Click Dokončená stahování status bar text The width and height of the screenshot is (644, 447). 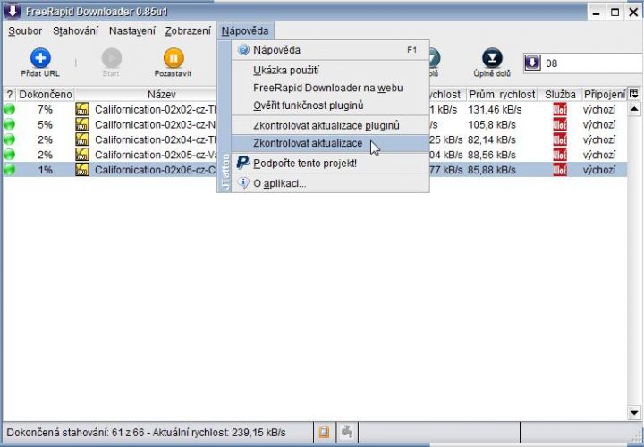[x=146, y=432]
